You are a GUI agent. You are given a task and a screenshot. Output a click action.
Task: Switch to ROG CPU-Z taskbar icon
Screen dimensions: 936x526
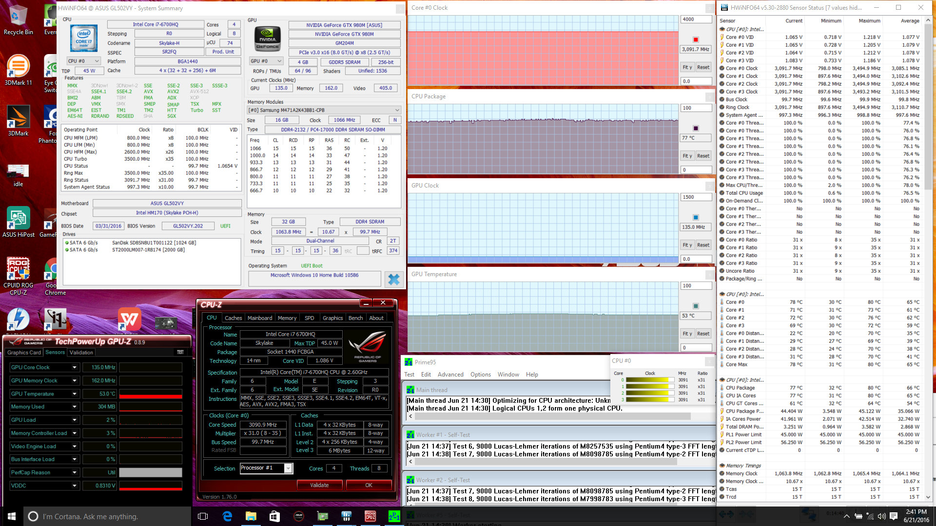pos(370,516)
